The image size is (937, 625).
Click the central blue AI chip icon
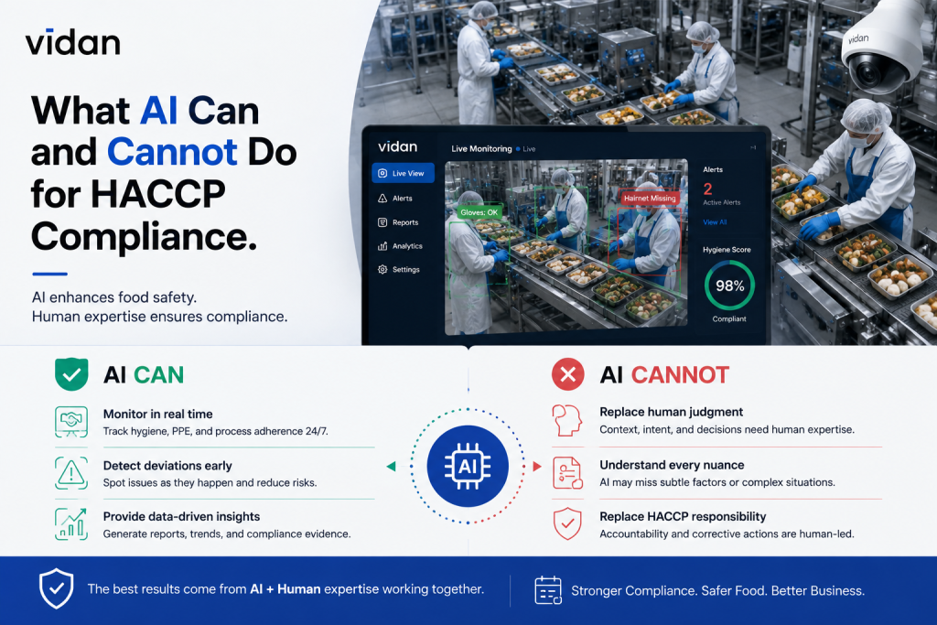[468, 466]
